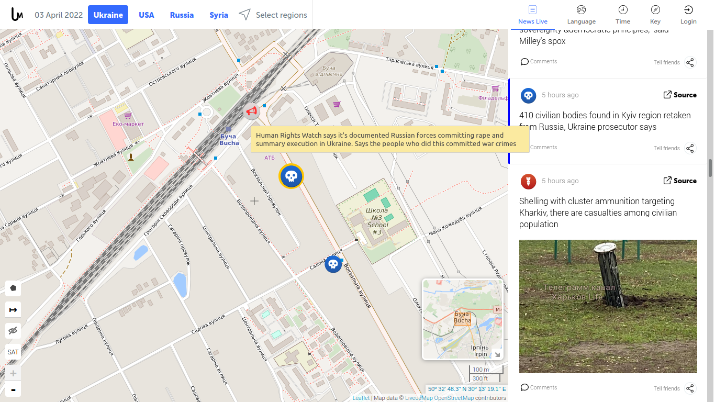Switch to the Syria region tab

tap(219, 15)
